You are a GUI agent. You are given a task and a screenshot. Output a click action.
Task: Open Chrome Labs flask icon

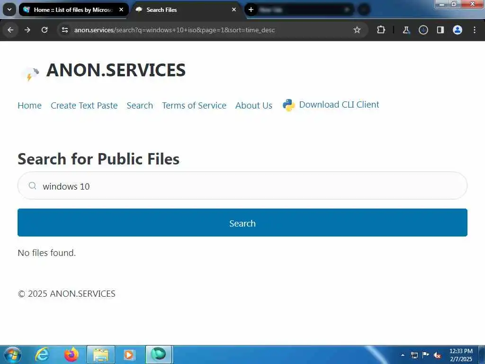pos(406,30)
